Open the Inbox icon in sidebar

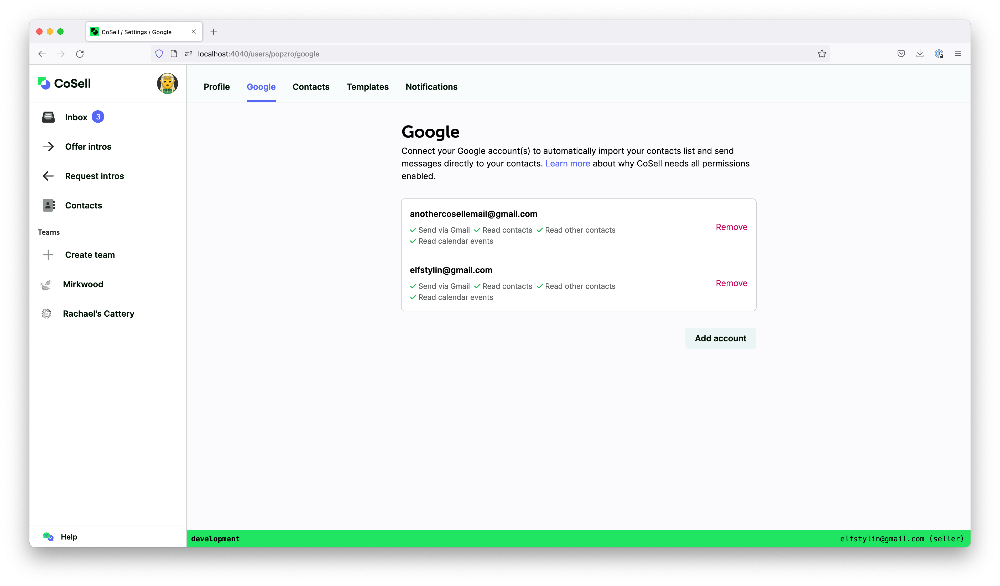(x=48, y=117)
